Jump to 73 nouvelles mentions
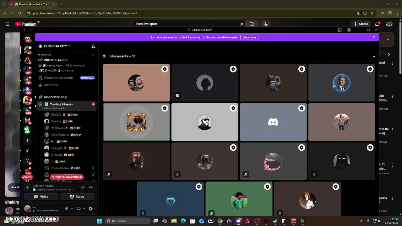This screenshot has height=226, width=402. click(66, 177)
